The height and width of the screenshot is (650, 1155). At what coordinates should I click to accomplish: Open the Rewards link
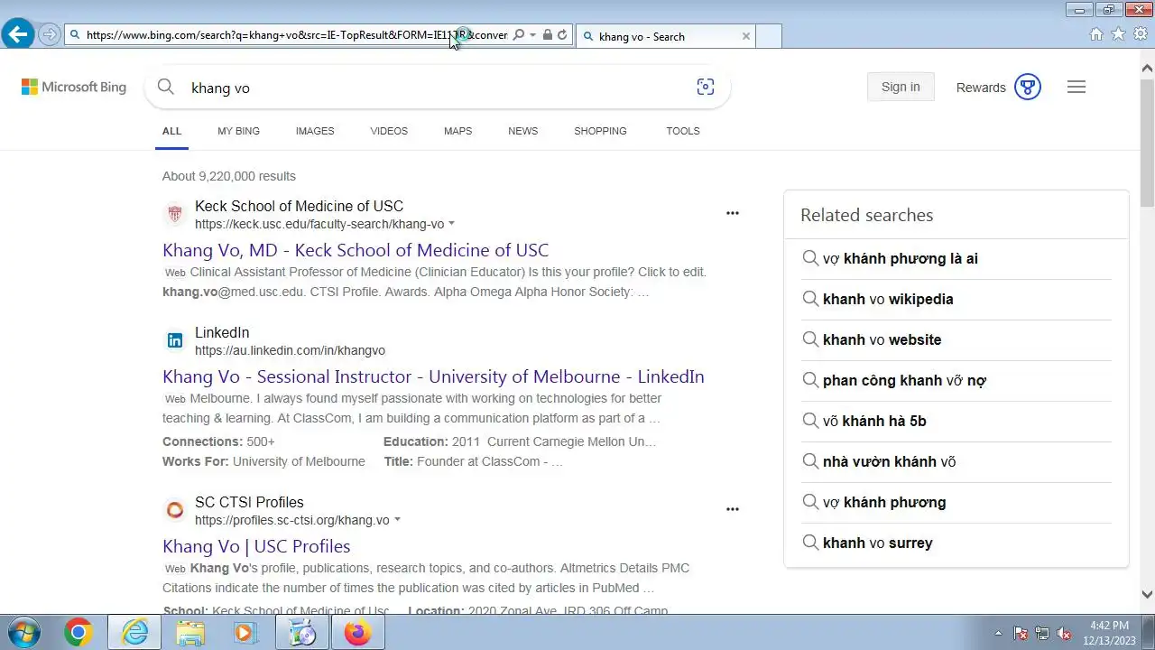pyautogui.click(x=981, y=88)
